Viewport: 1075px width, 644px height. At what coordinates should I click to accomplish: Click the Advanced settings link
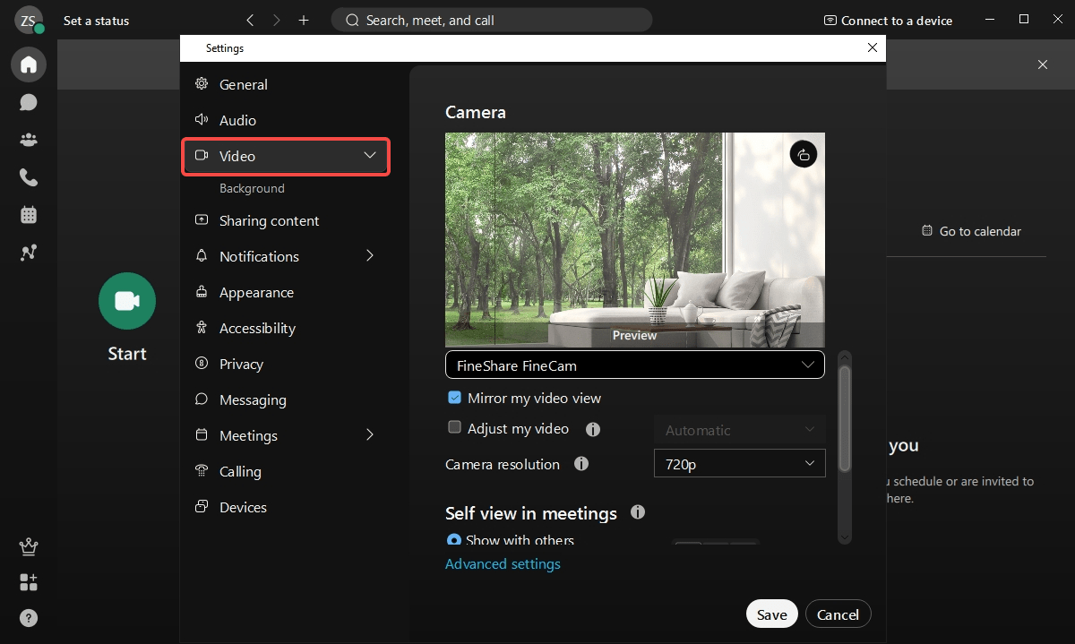click(503, 563)
